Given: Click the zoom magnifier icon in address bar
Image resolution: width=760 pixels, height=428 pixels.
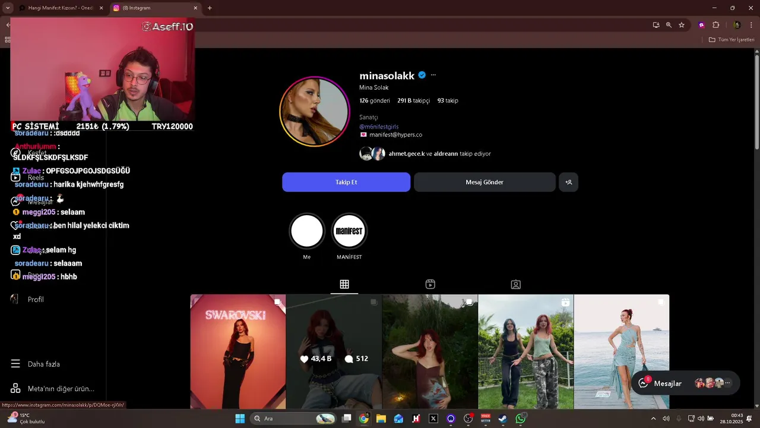Looking at the screenshot, I should [669, 25].
